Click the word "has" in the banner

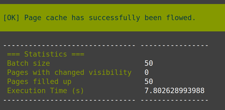coord(78,18)
